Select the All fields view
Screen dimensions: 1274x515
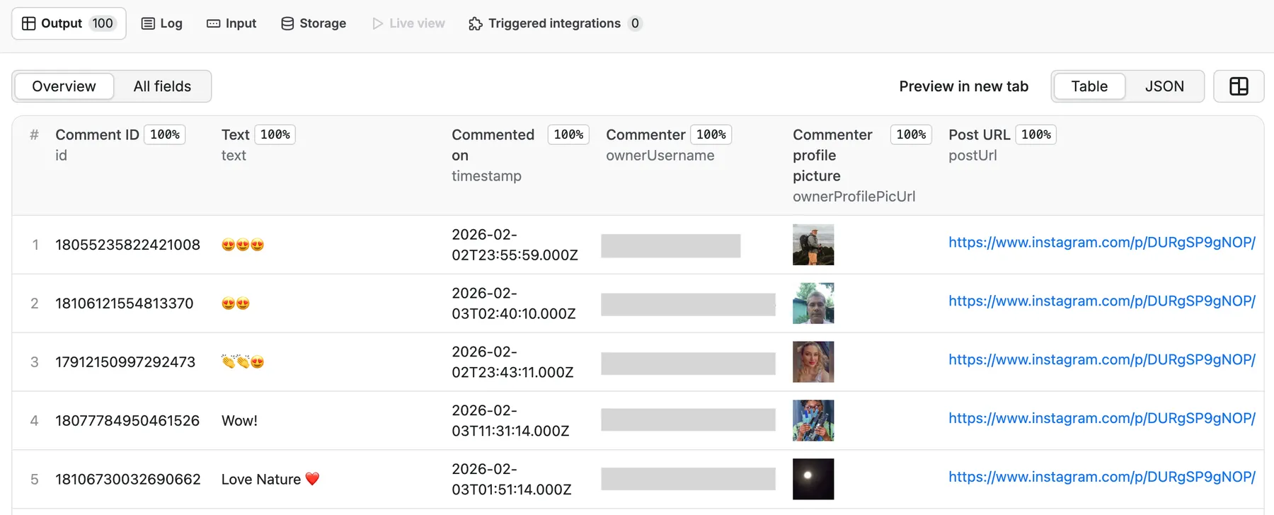click(x=162, y=86)
